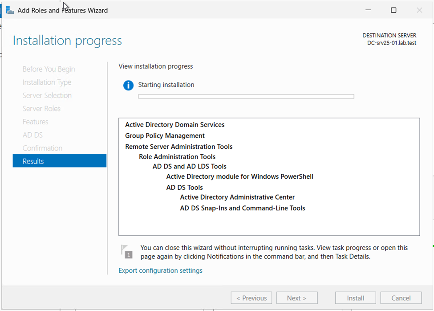The height and width of the screenshot is (311, 434).
Task: Click Active Directory module for Windows PowerShell
Action: pos(239,177)
